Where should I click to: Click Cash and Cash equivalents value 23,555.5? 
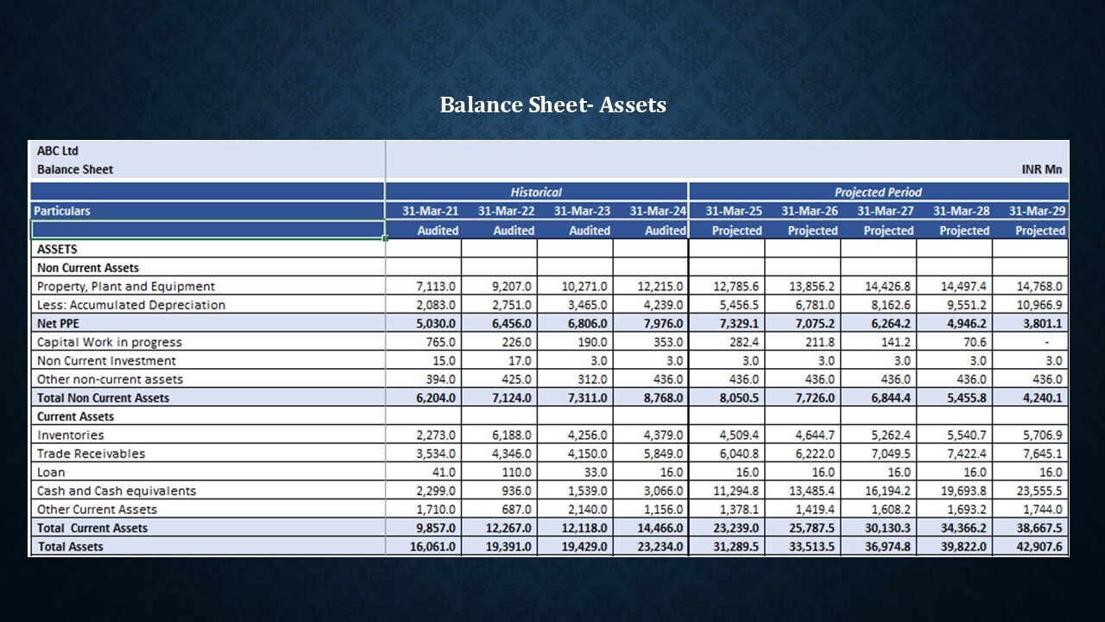coord(1039,491)
